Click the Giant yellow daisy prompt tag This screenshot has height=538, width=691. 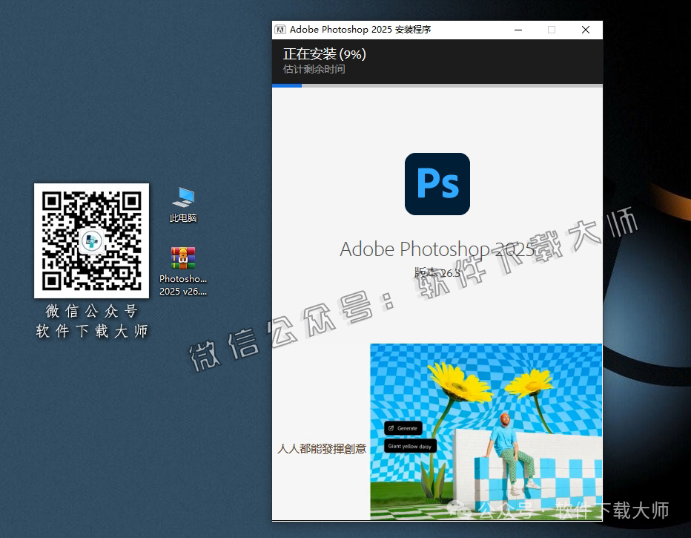coord(411,446)
